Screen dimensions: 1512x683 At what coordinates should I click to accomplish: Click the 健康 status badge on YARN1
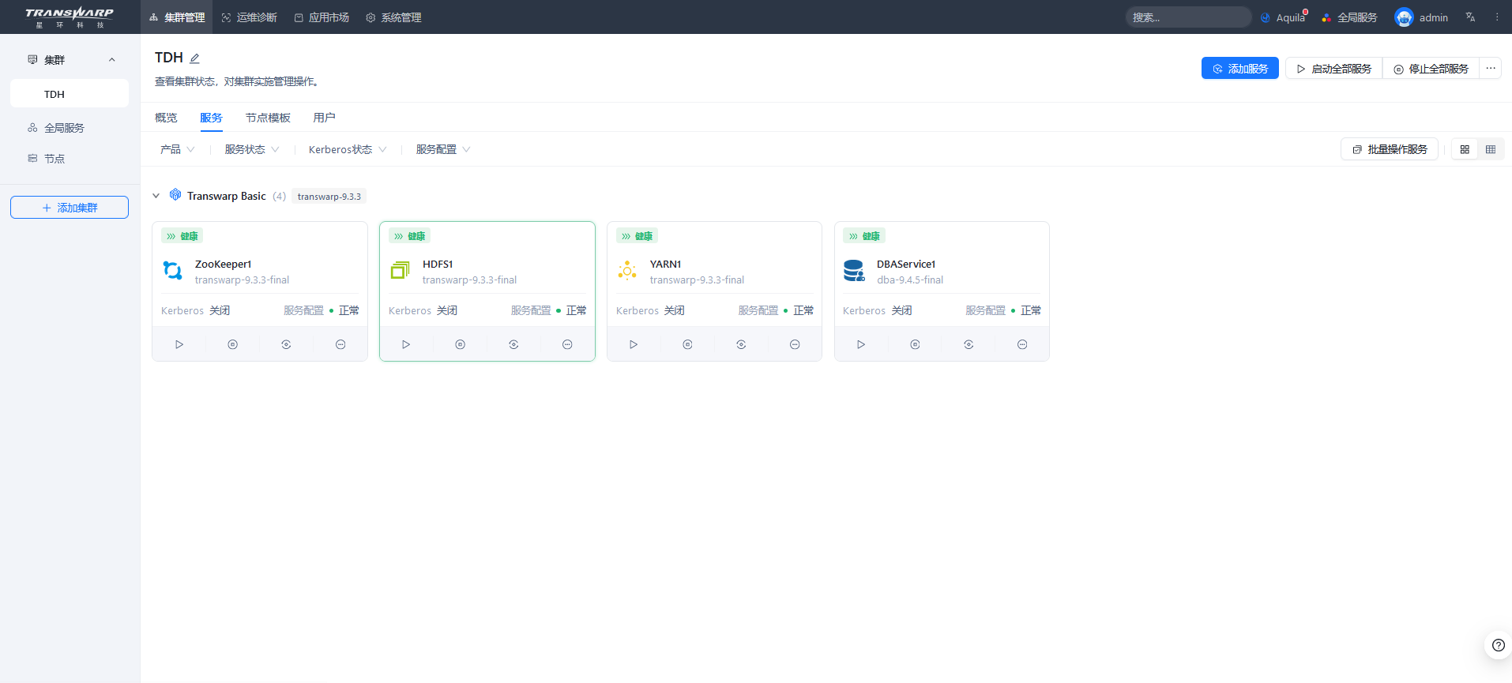coord(637,236)
